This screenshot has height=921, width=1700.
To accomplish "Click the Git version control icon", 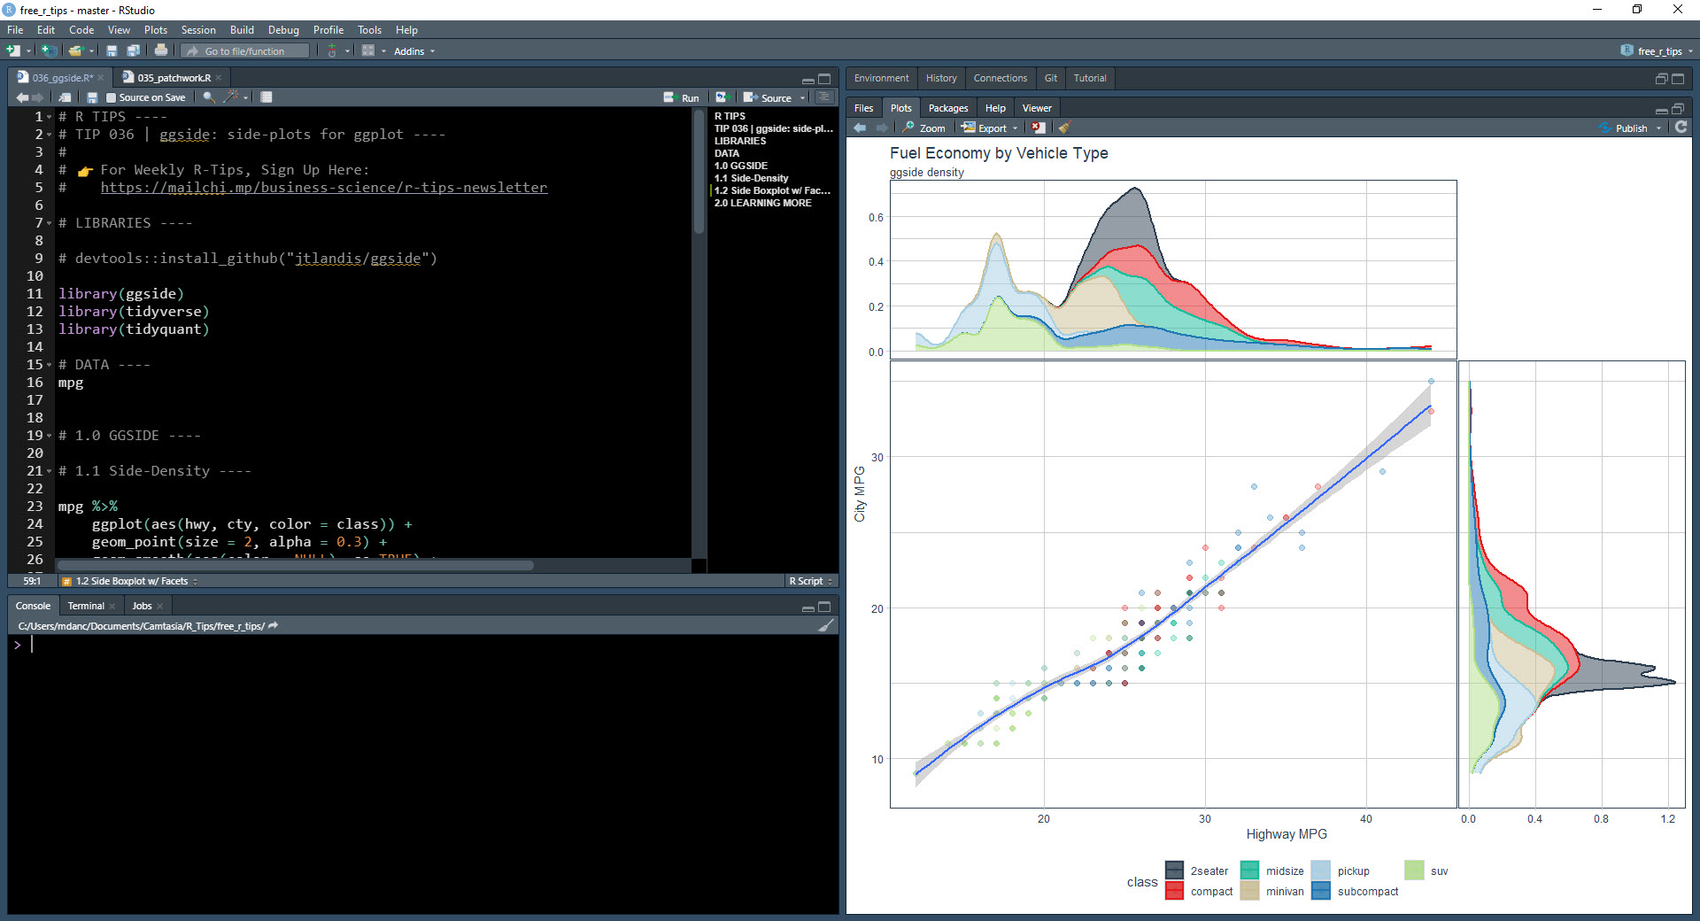I will 332,50.
